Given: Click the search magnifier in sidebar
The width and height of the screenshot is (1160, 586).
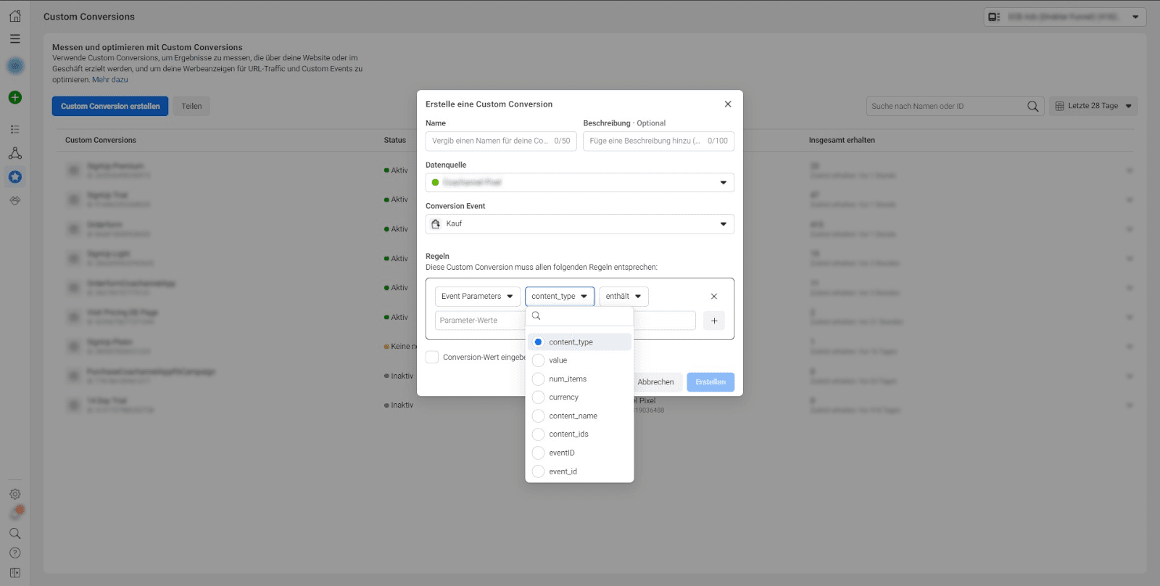Looking at the screenshot, I should pos(14,533).
